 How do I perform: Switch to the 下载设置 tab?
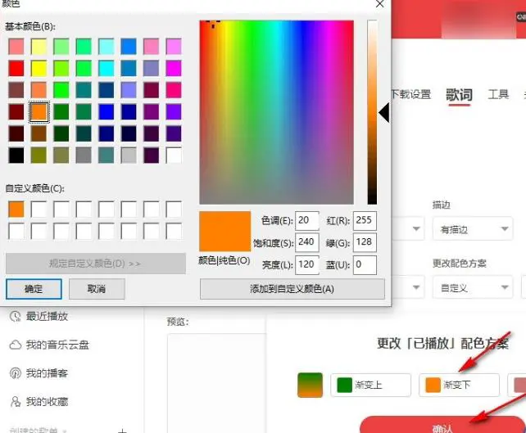[411, 94]
